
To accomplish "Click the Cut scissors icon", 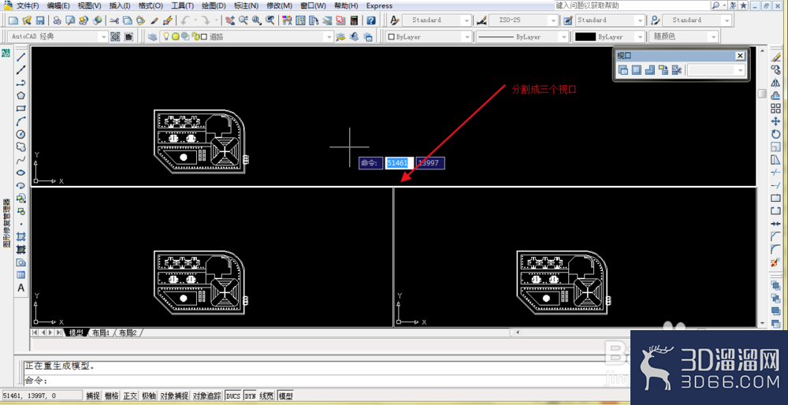I will pyautogui.click(x=114, y=20).
